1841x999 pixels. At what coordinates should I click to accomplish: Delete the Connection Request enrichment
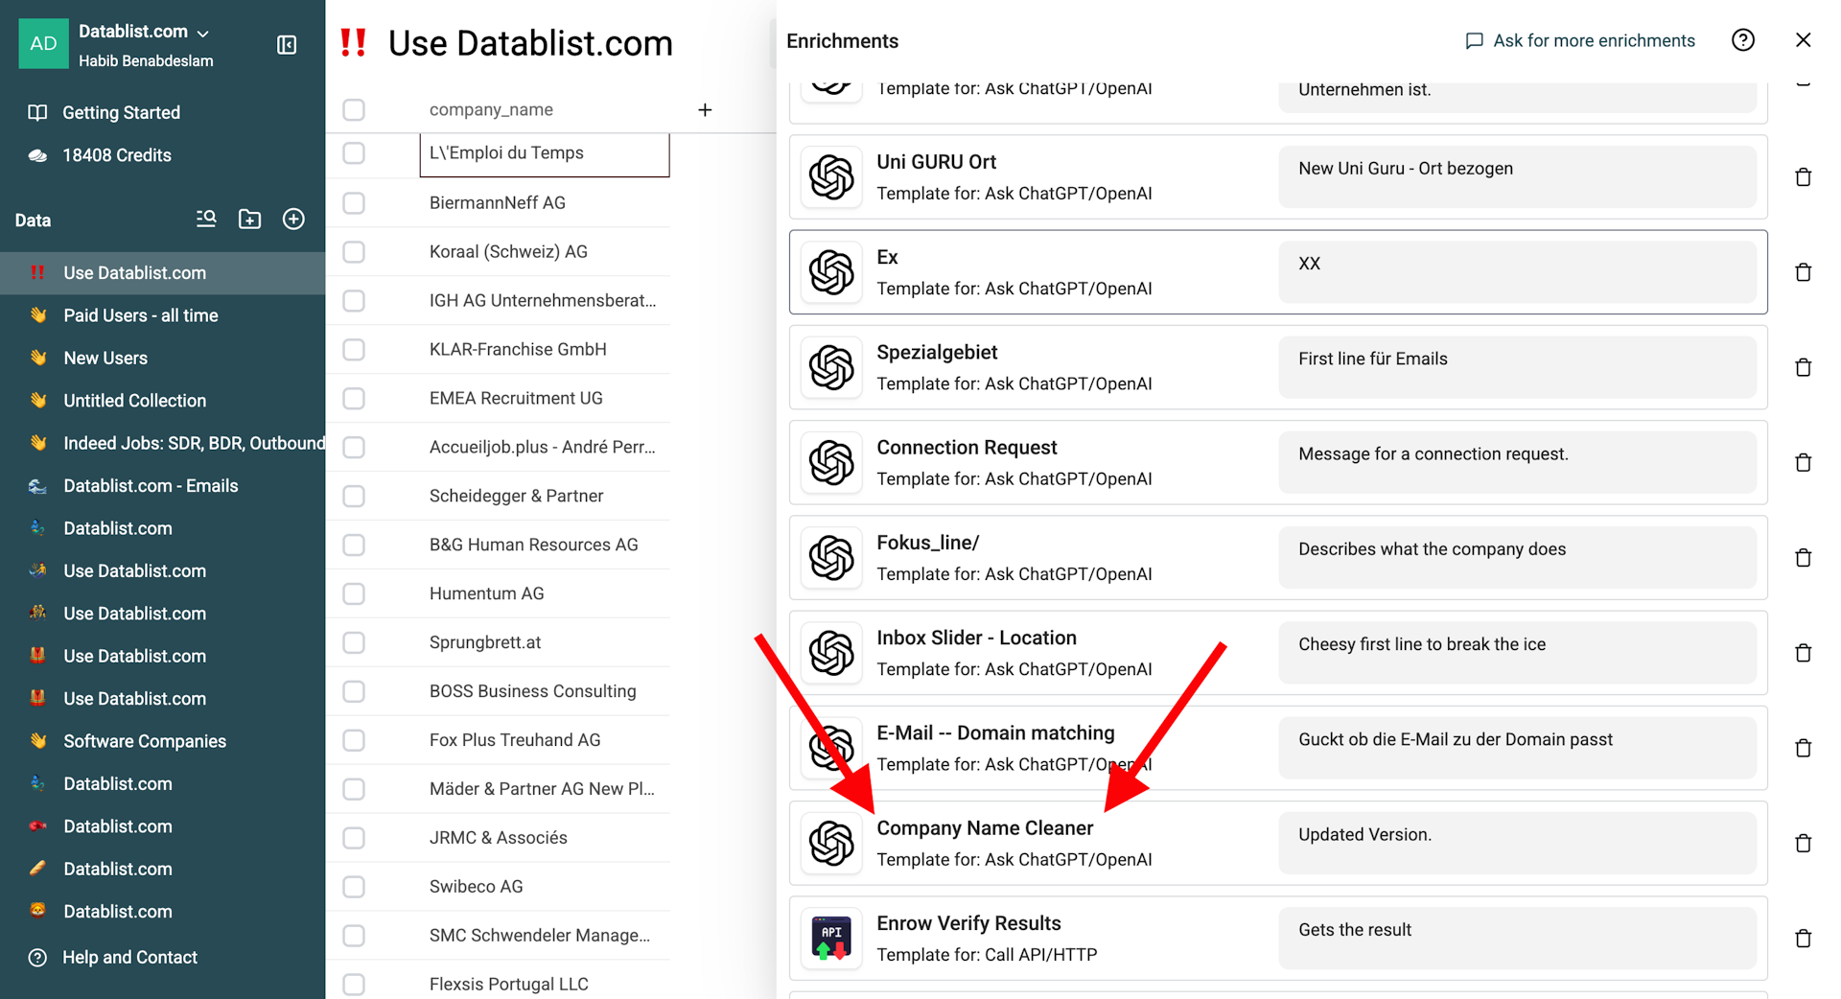coord(1803,463)
